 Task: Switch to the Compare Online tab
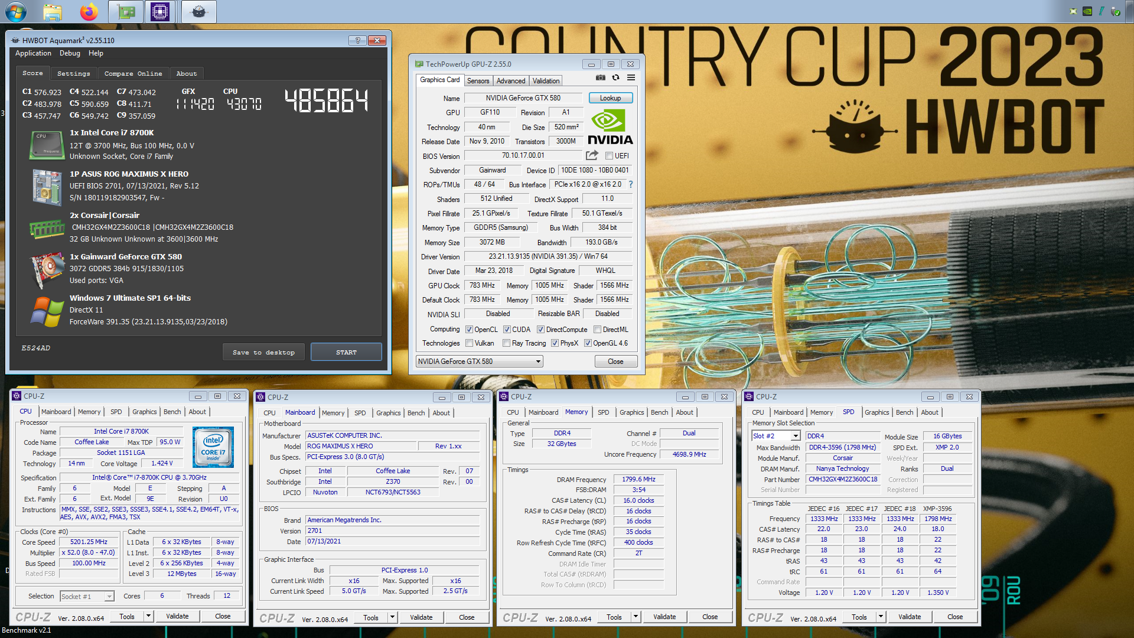coord(133,73)
